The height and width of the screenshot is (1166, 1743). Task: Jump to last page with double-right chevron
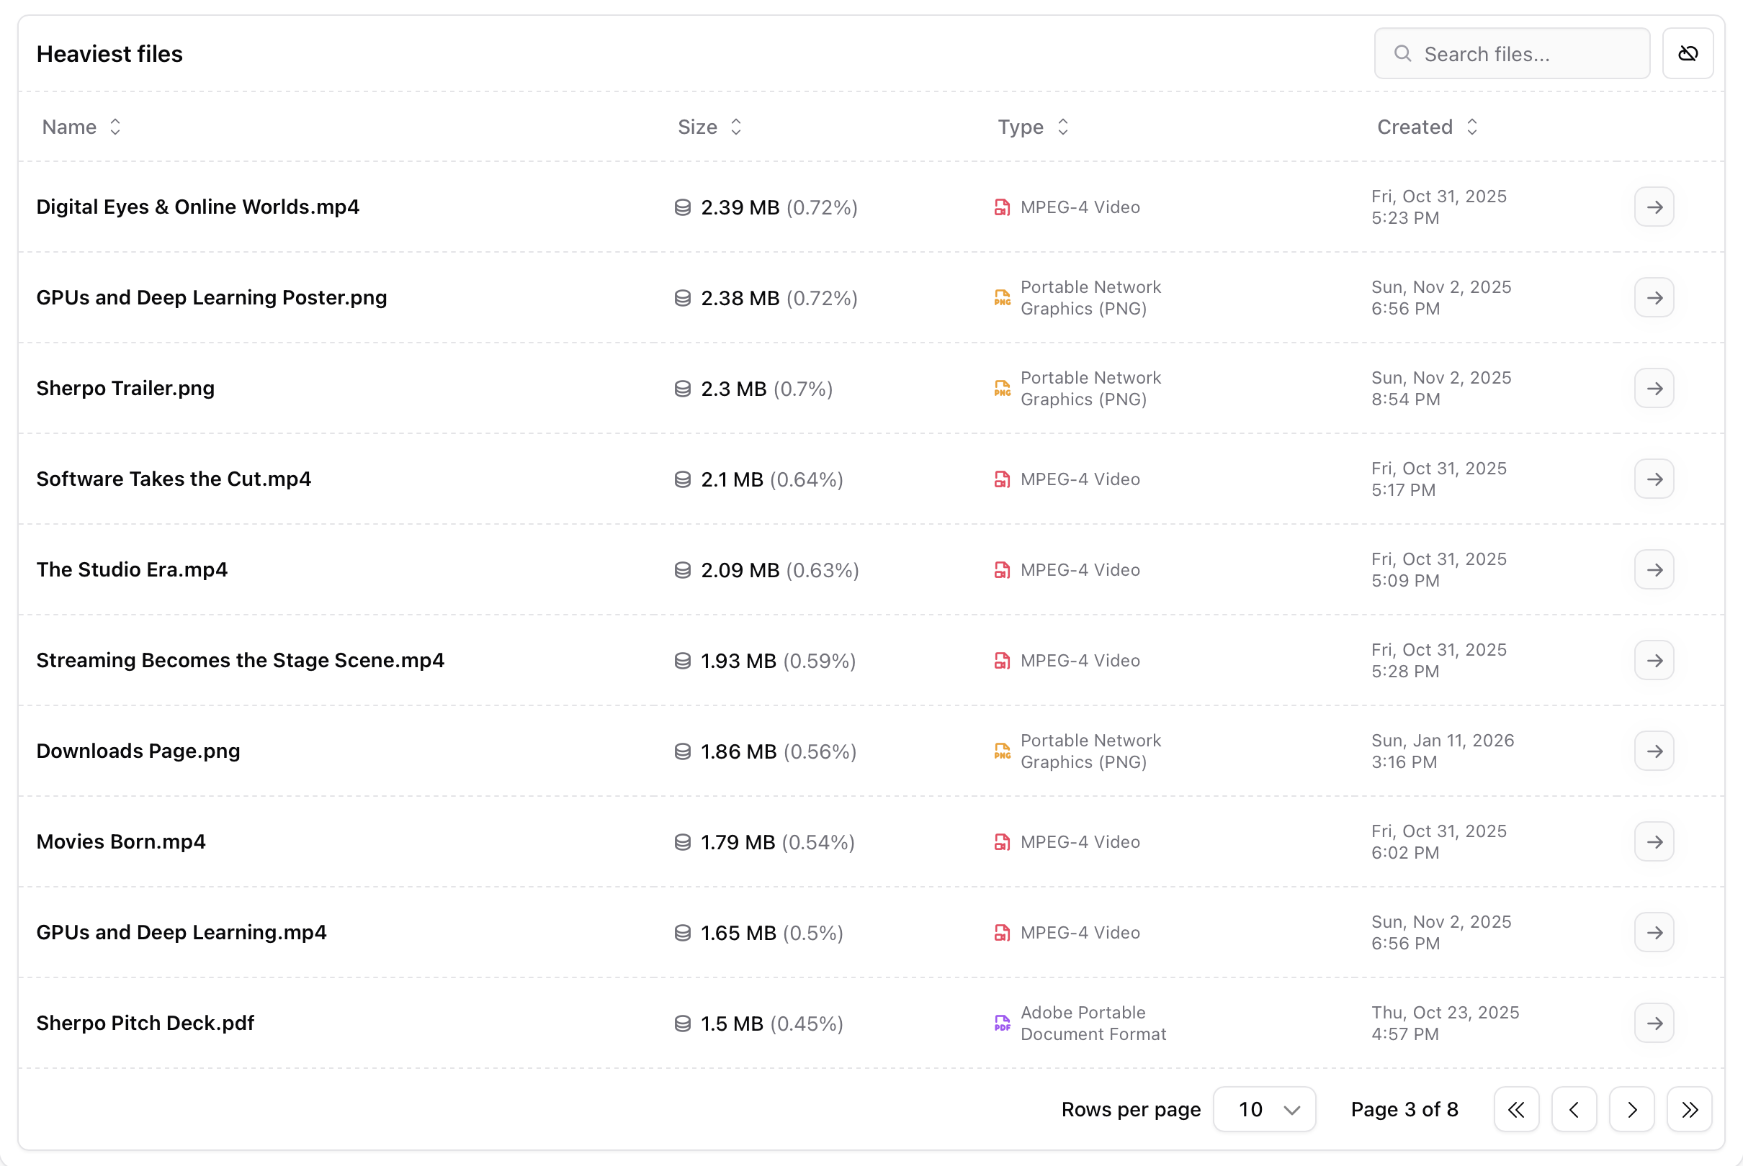pyautogui.click(x=1689, y=1108)
